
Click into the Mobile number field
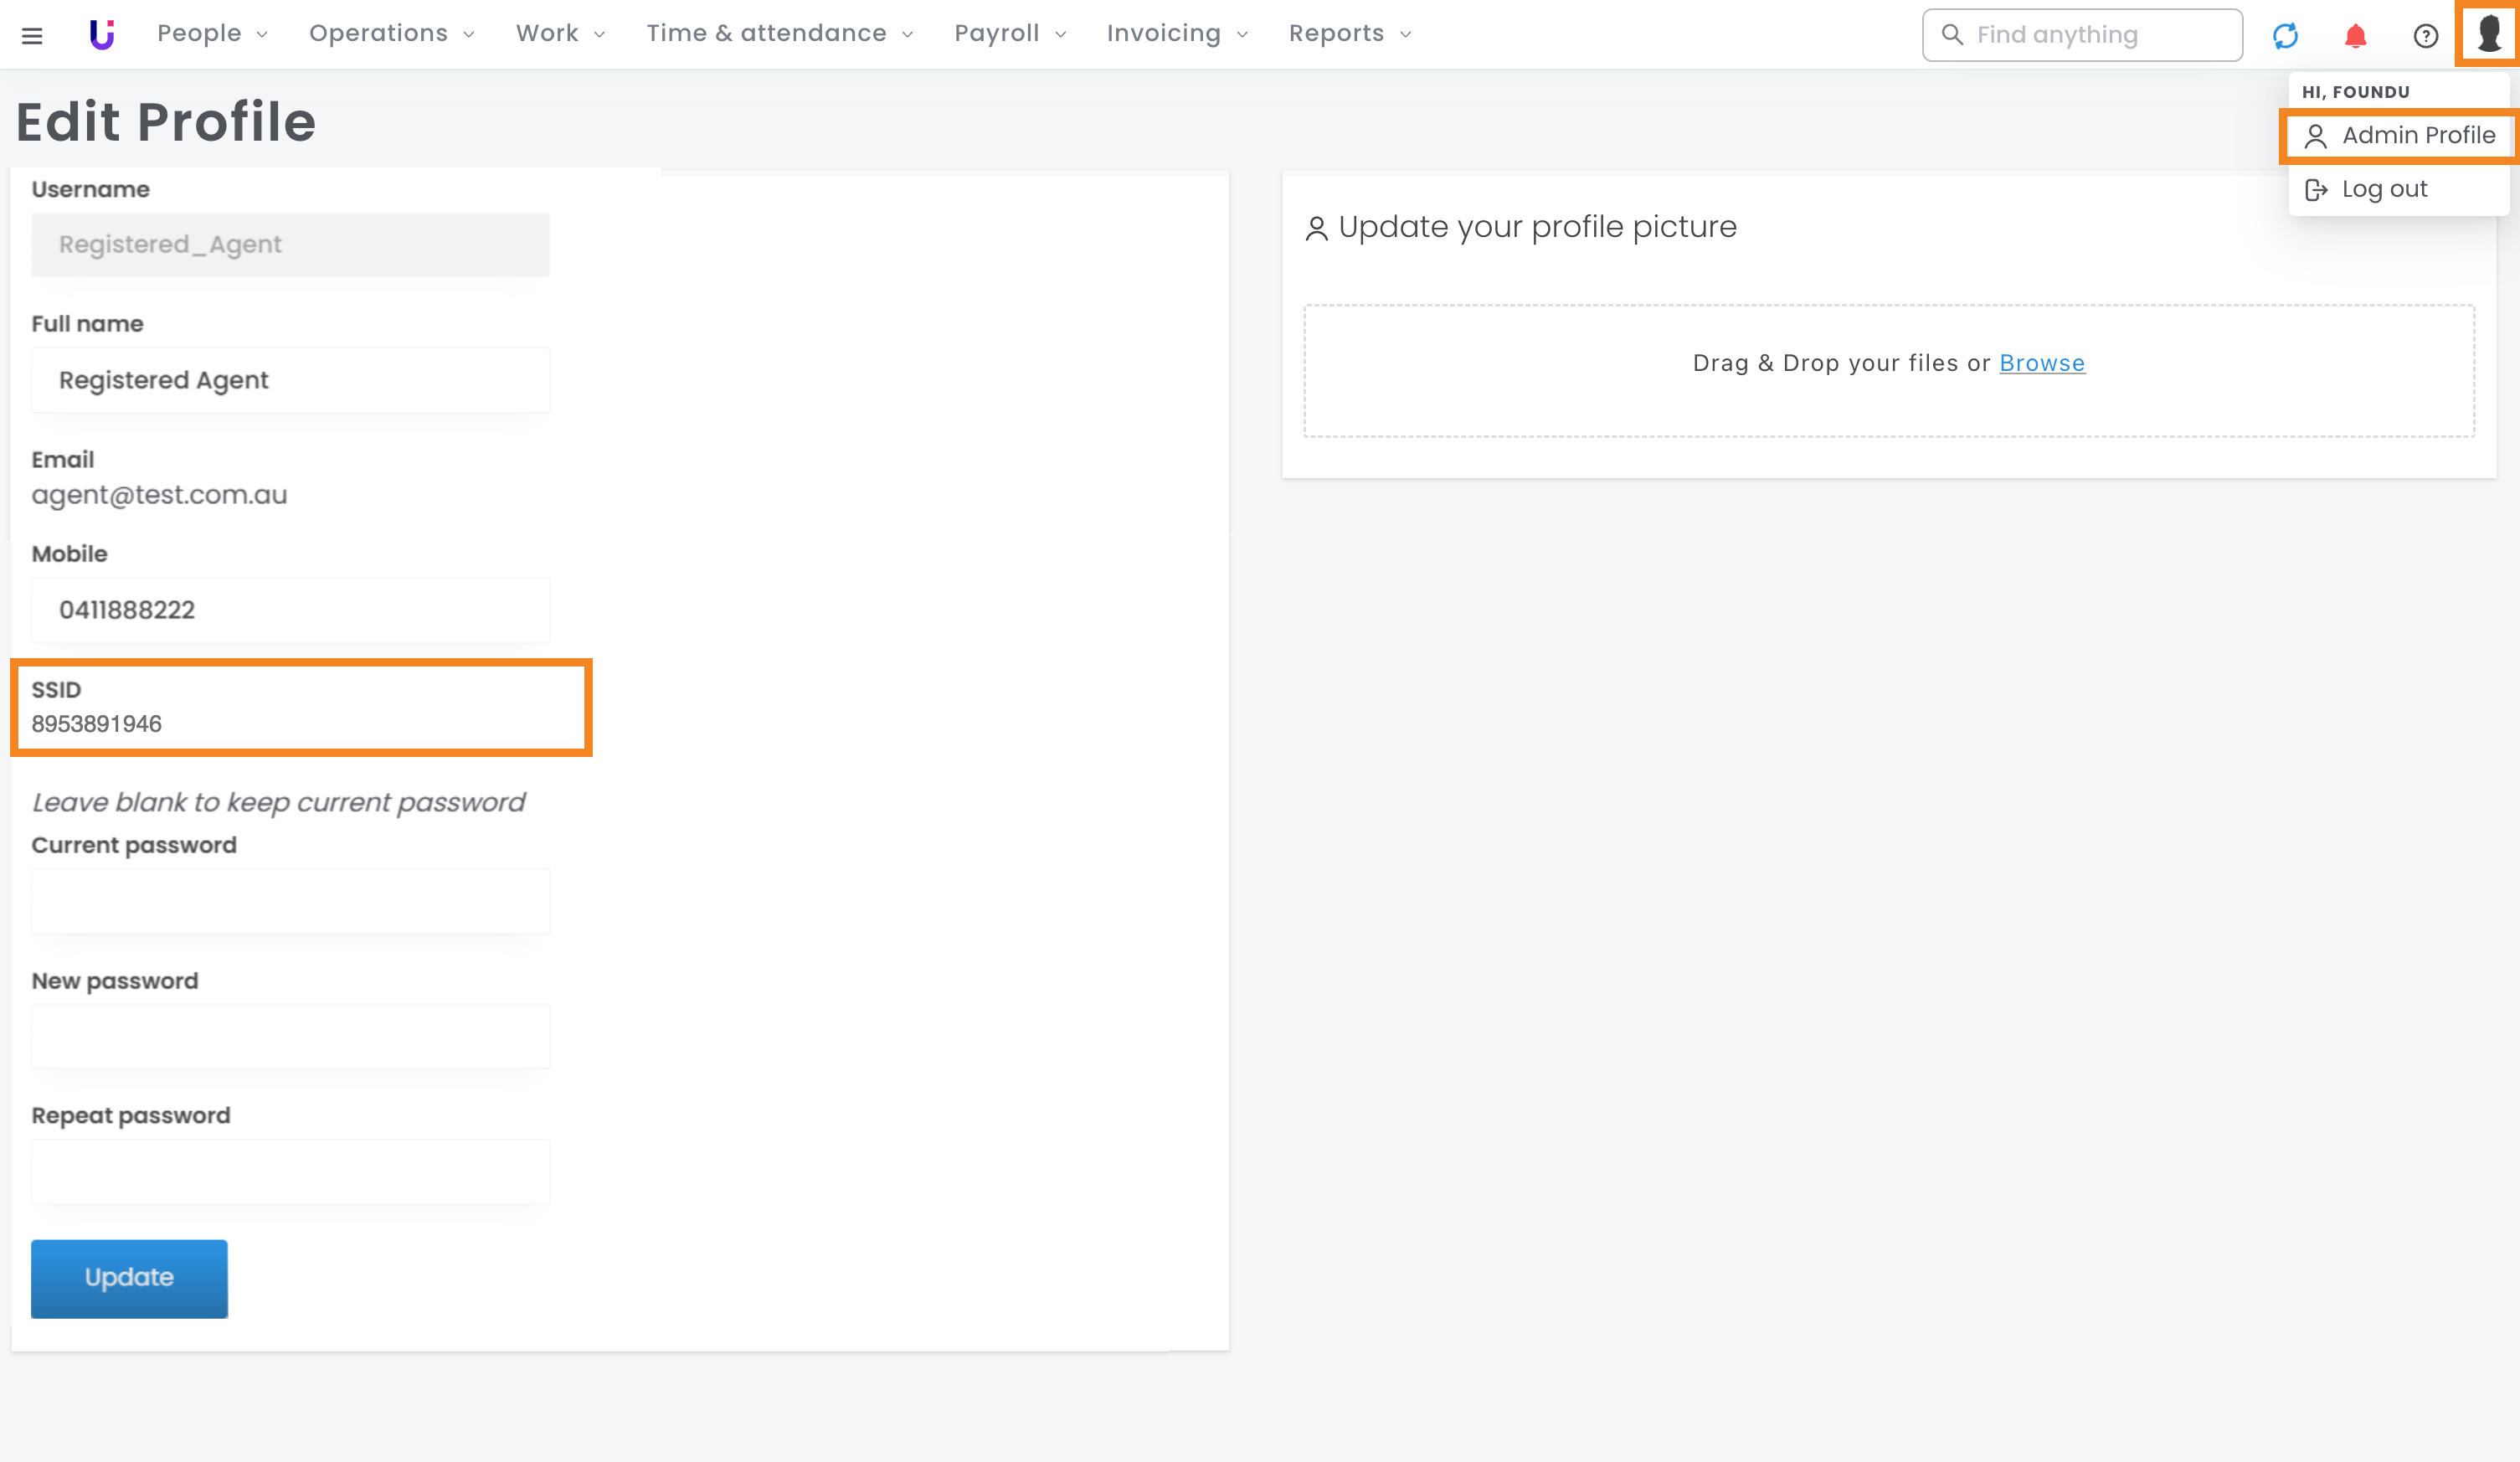pyautogui.click(x=290, y=610)
